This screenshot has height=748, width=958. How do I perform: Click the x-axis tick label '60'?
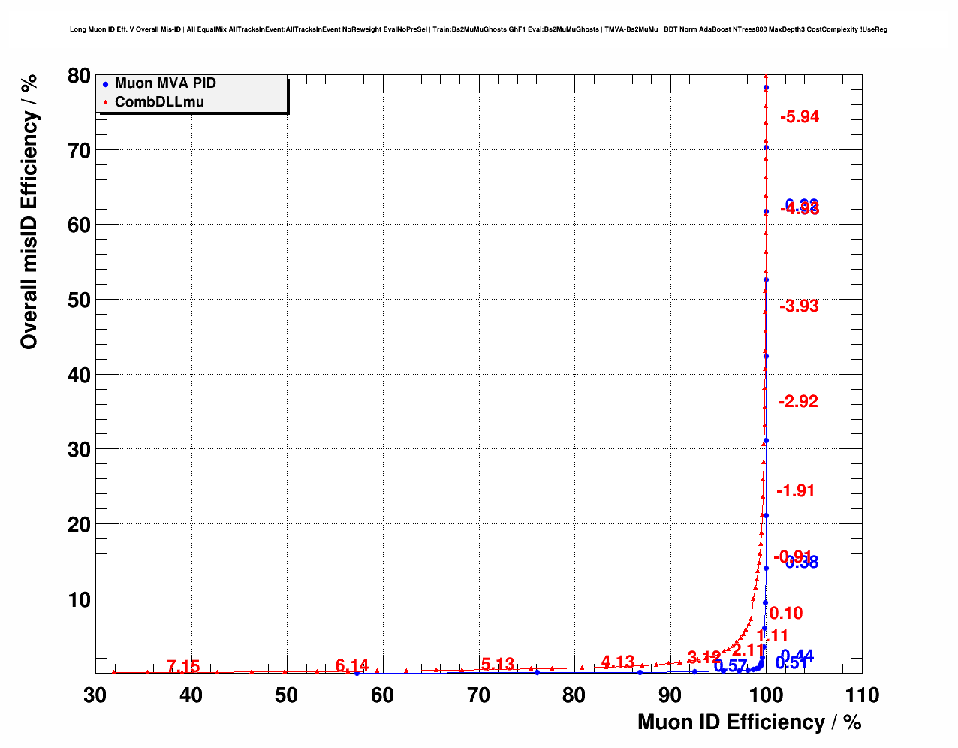(383, 695)
